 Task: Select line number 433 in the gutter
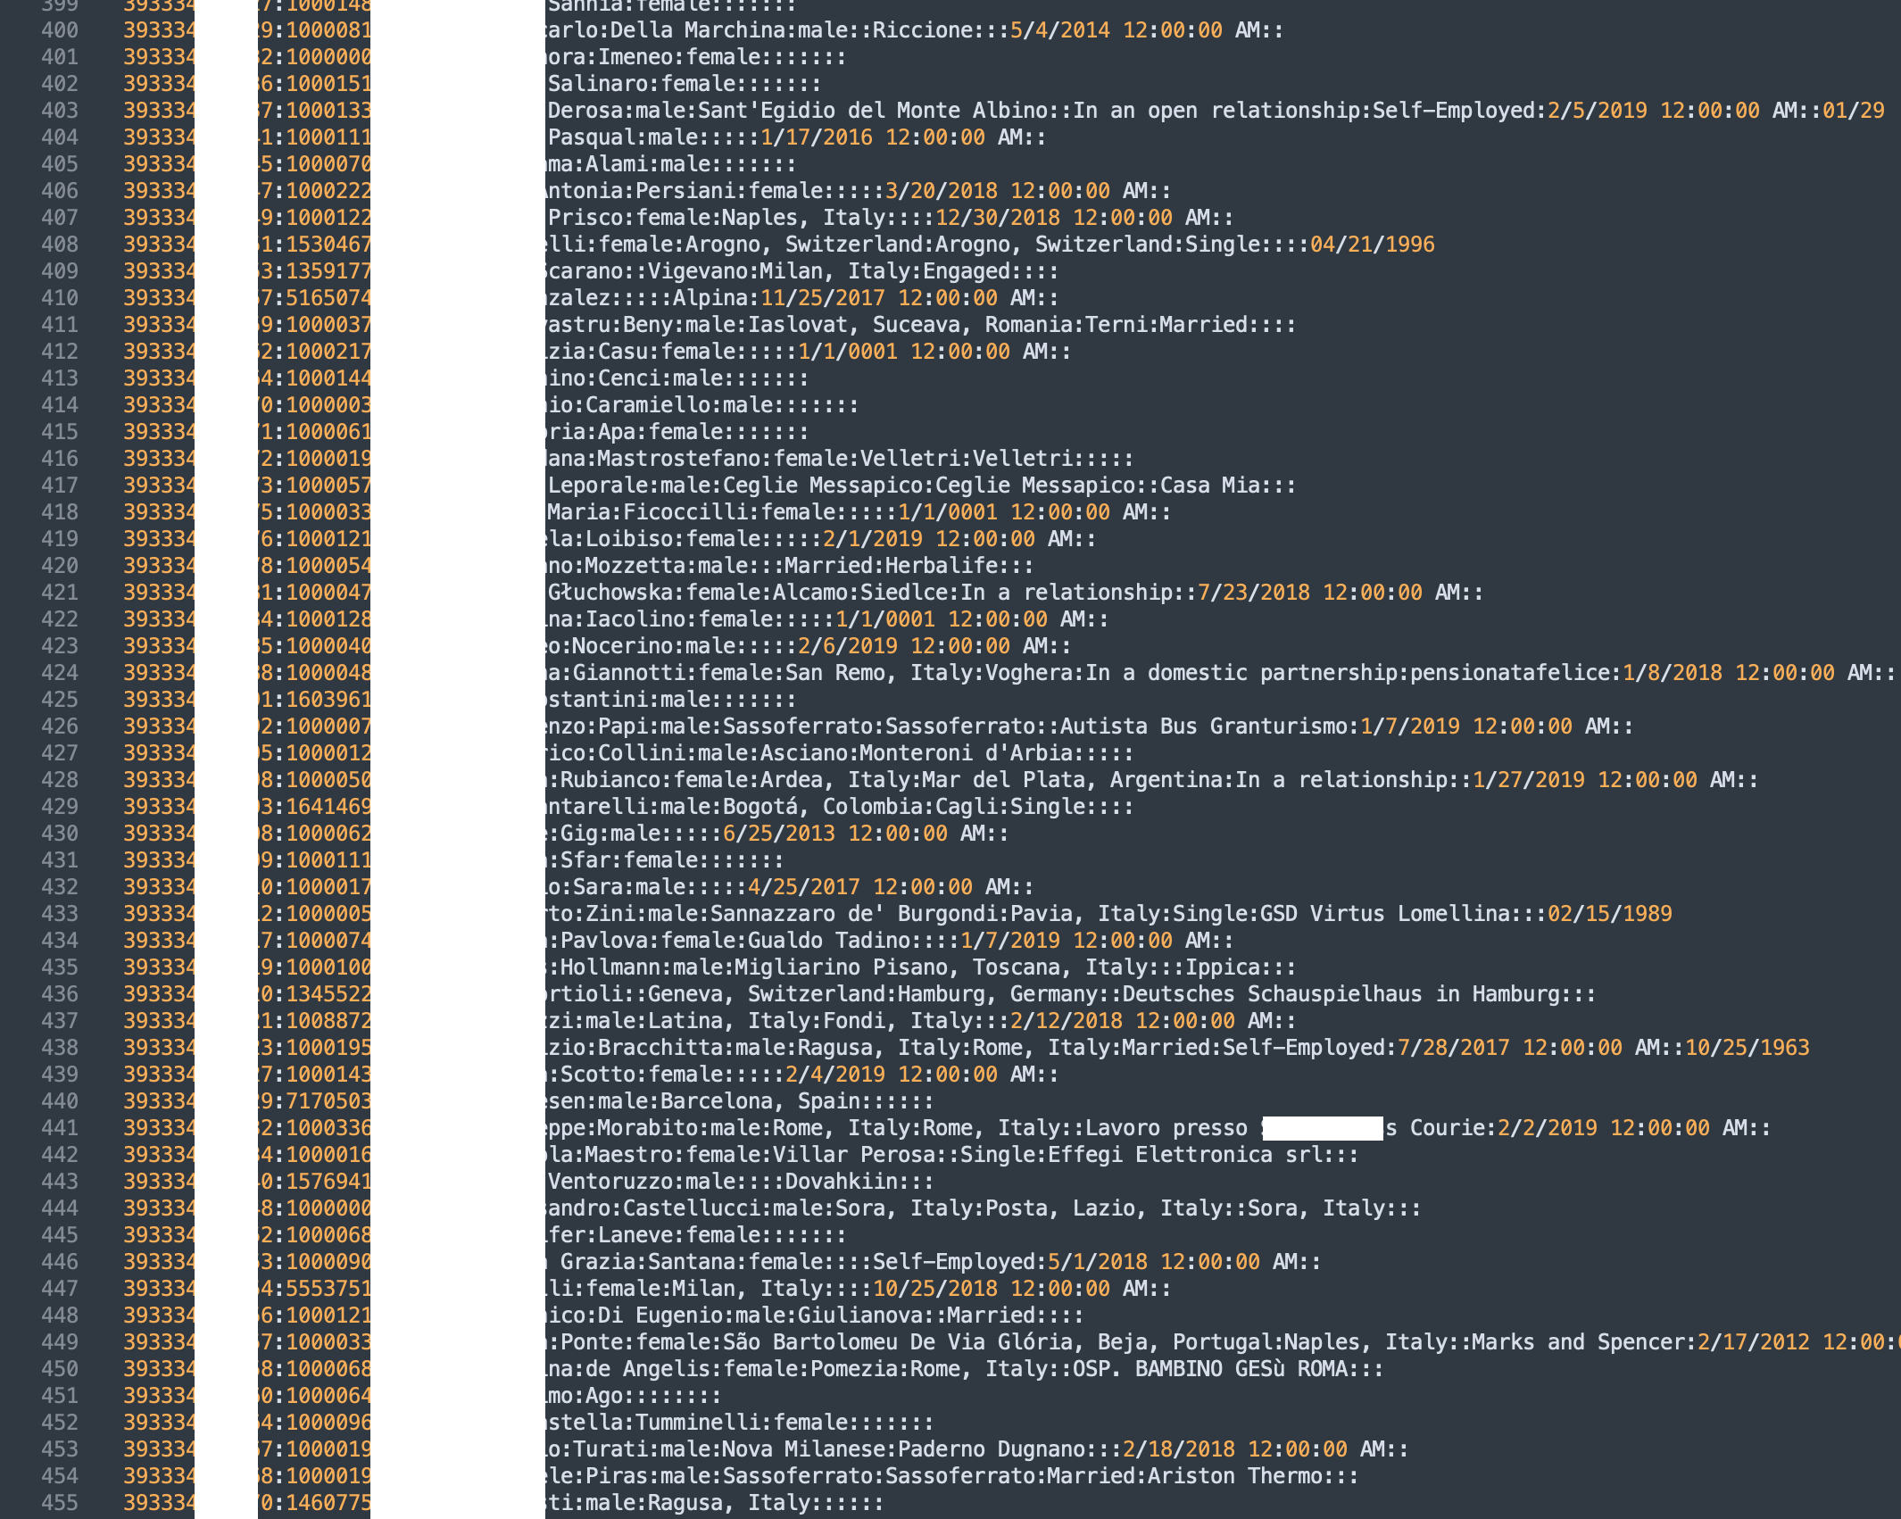60,914
